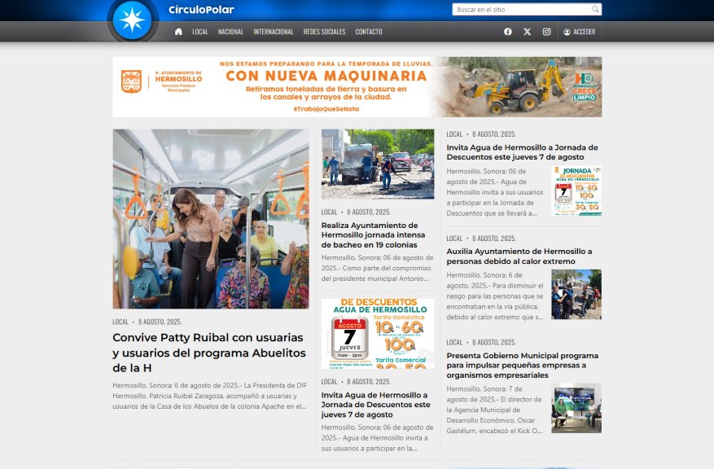Open the LOCAL menu item
The image size is (714, 469).
pos(200,32)
